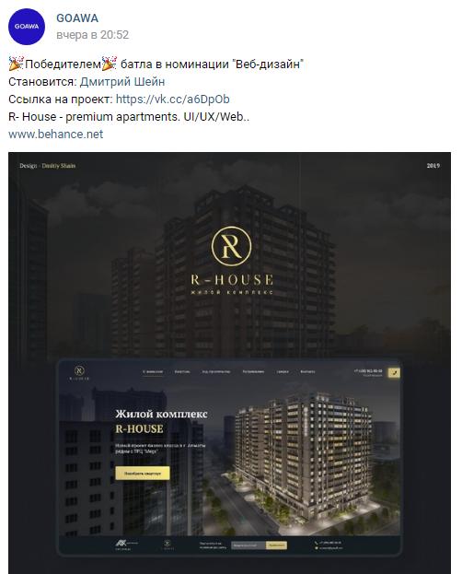Viewport: 462px width, 574px height.
Task: Open the GOAWA round profile avatar
Action: [27, 27]
